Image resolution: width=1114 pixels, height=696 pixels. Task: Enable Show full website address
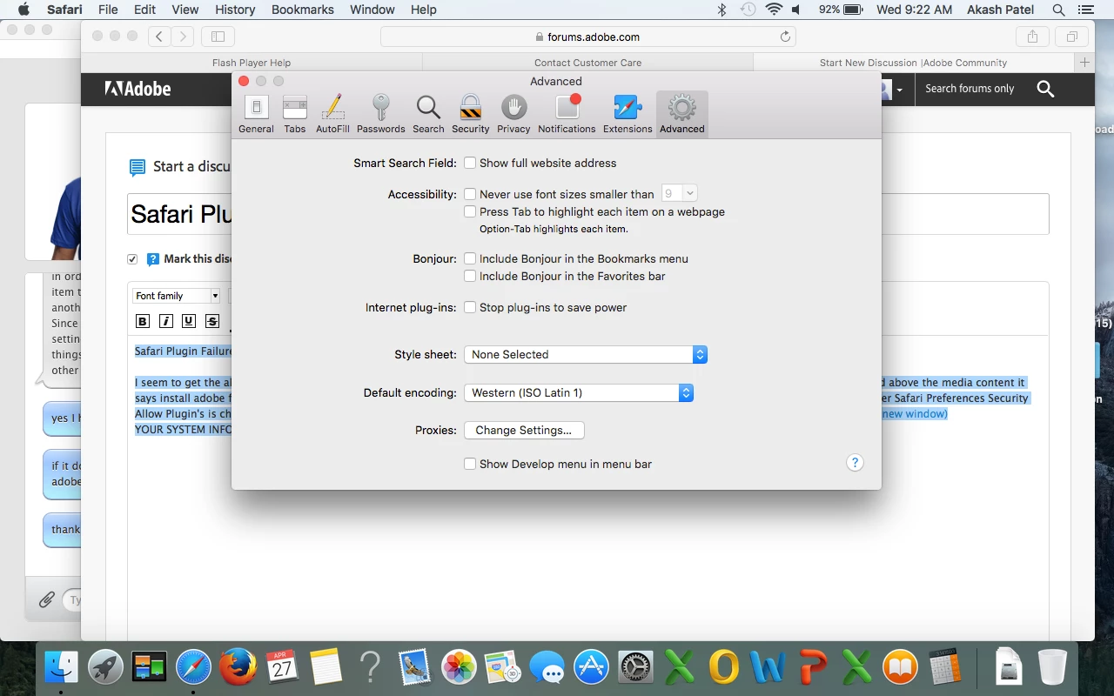[470, 163]
